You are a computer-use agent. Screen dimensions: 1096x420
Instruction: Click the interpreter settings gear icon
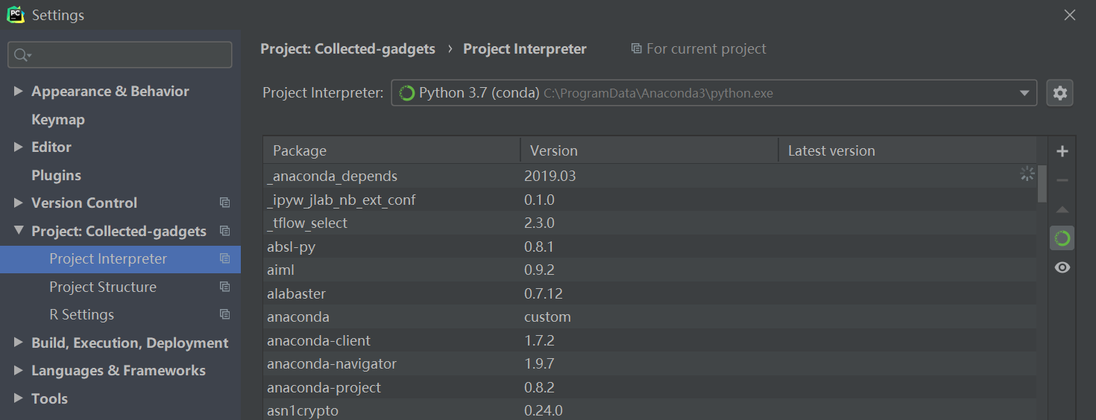1059,93
